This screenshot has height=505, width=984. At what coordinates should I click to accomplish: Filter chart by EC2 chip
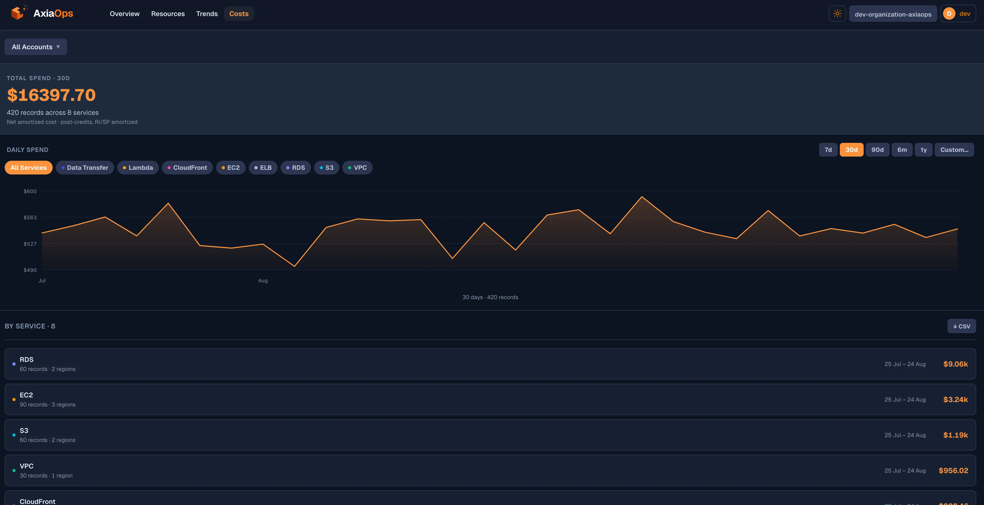tap(231, 167)
